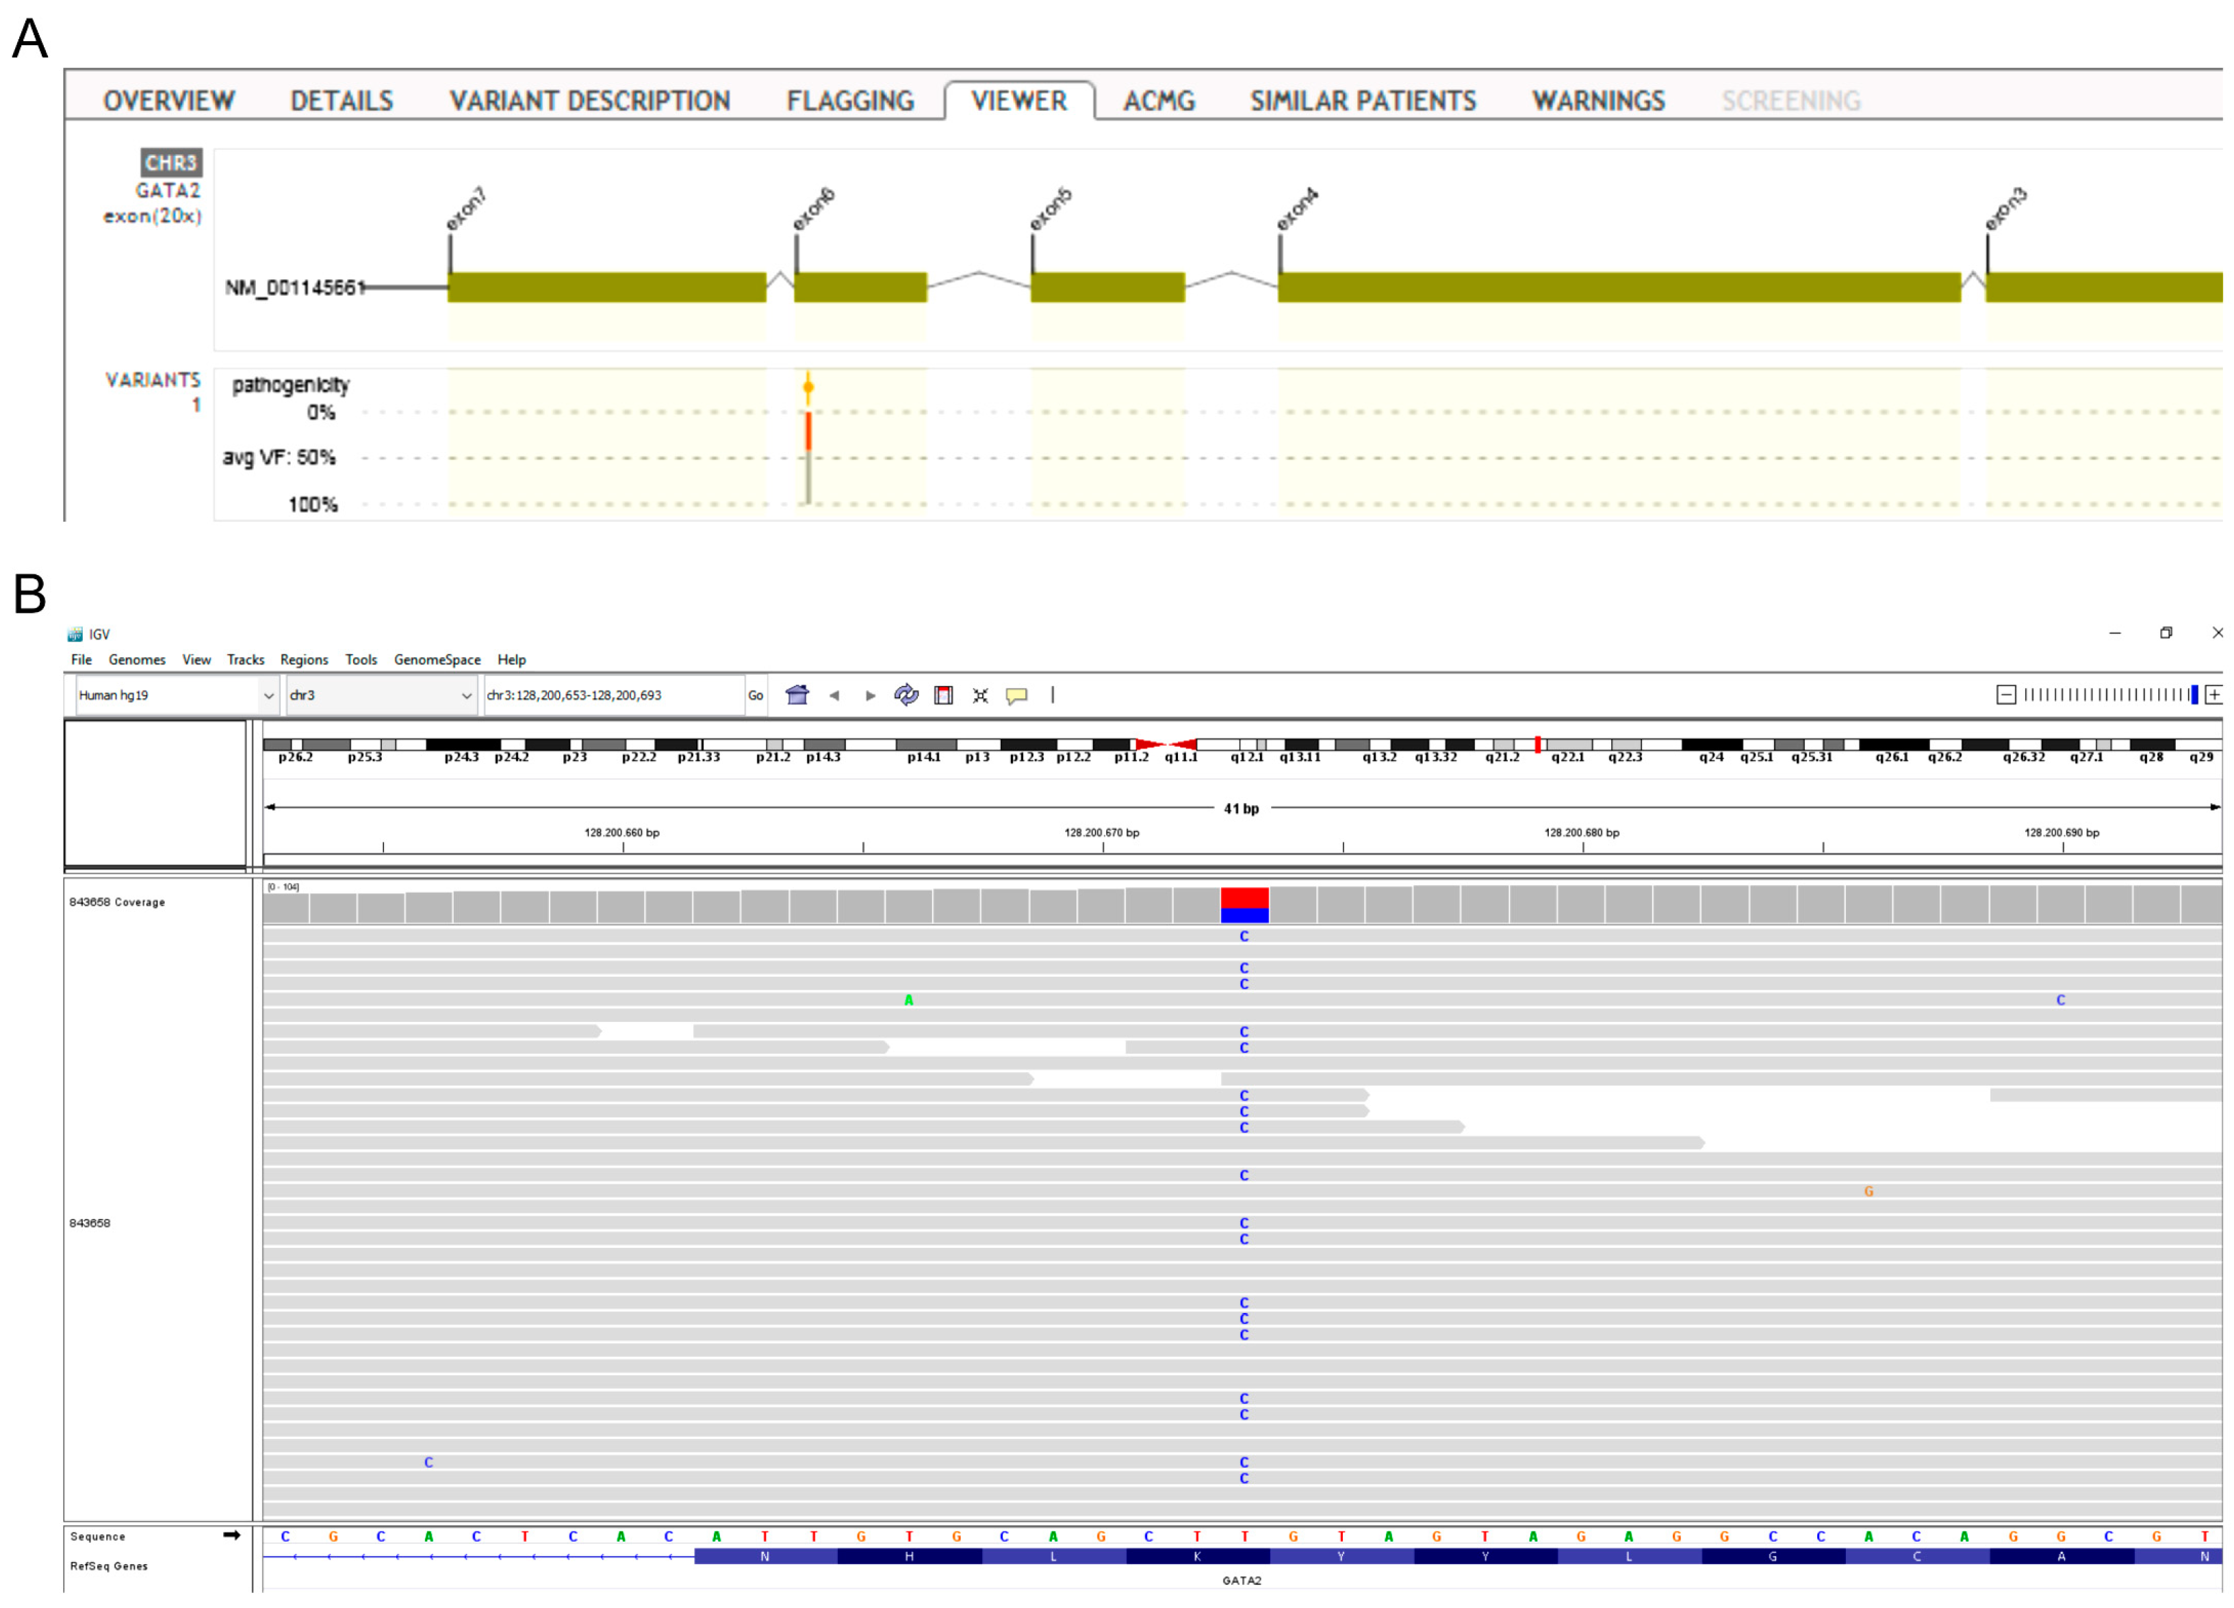Screen dimensions: 2234x1608
Task: Click the Go button
Action: (x=756, y=695)
